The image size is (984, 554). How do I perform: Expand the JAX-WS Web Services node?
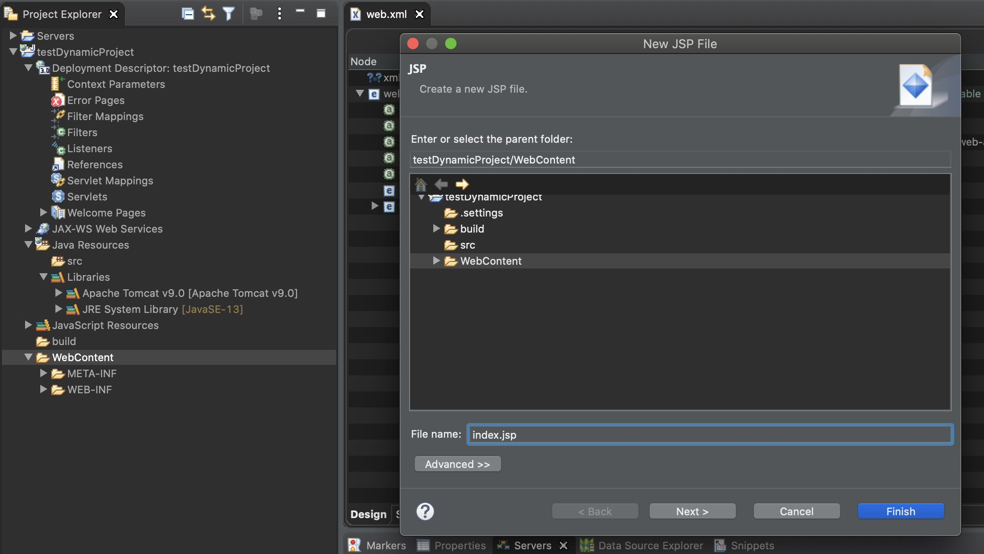(28, 229)
